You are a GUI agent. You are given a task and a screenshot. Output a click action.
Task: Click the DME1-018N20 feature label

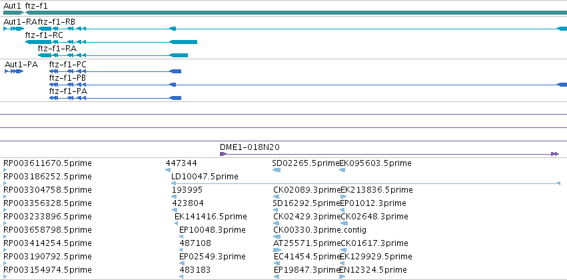(250, 147)
